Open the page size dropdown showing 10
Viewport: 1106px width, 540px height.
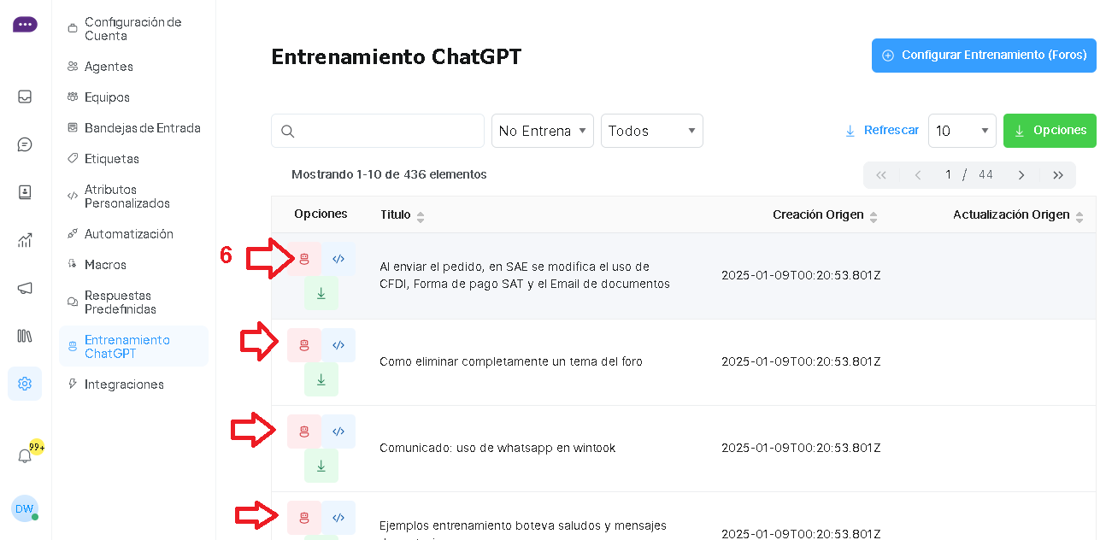pyautogui.click(x=962, y=131)
